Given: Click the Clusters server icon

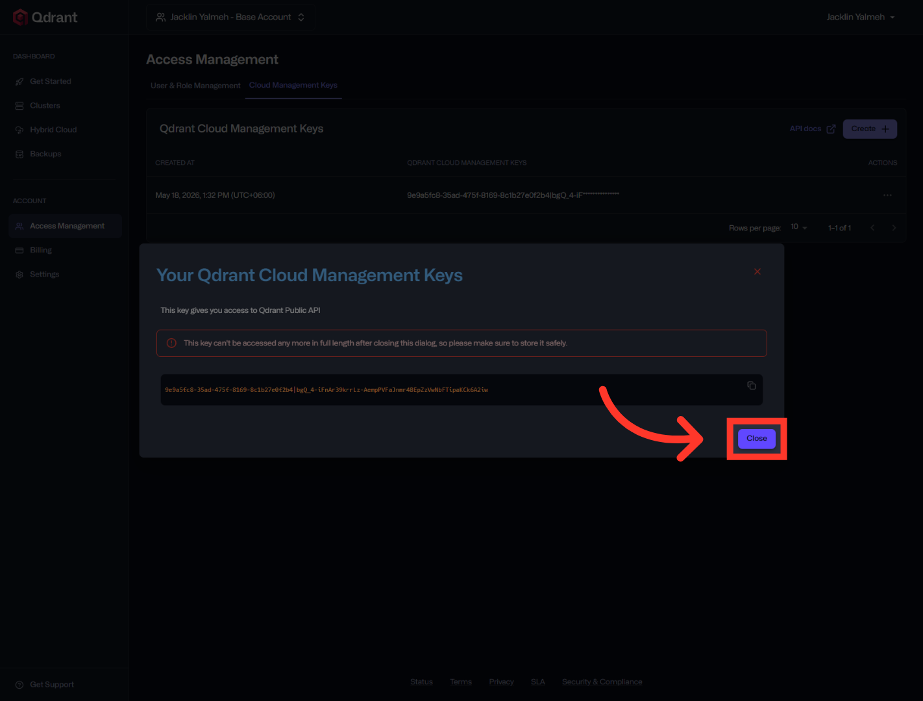Looking at the screenshot, I should click(19, 106).
